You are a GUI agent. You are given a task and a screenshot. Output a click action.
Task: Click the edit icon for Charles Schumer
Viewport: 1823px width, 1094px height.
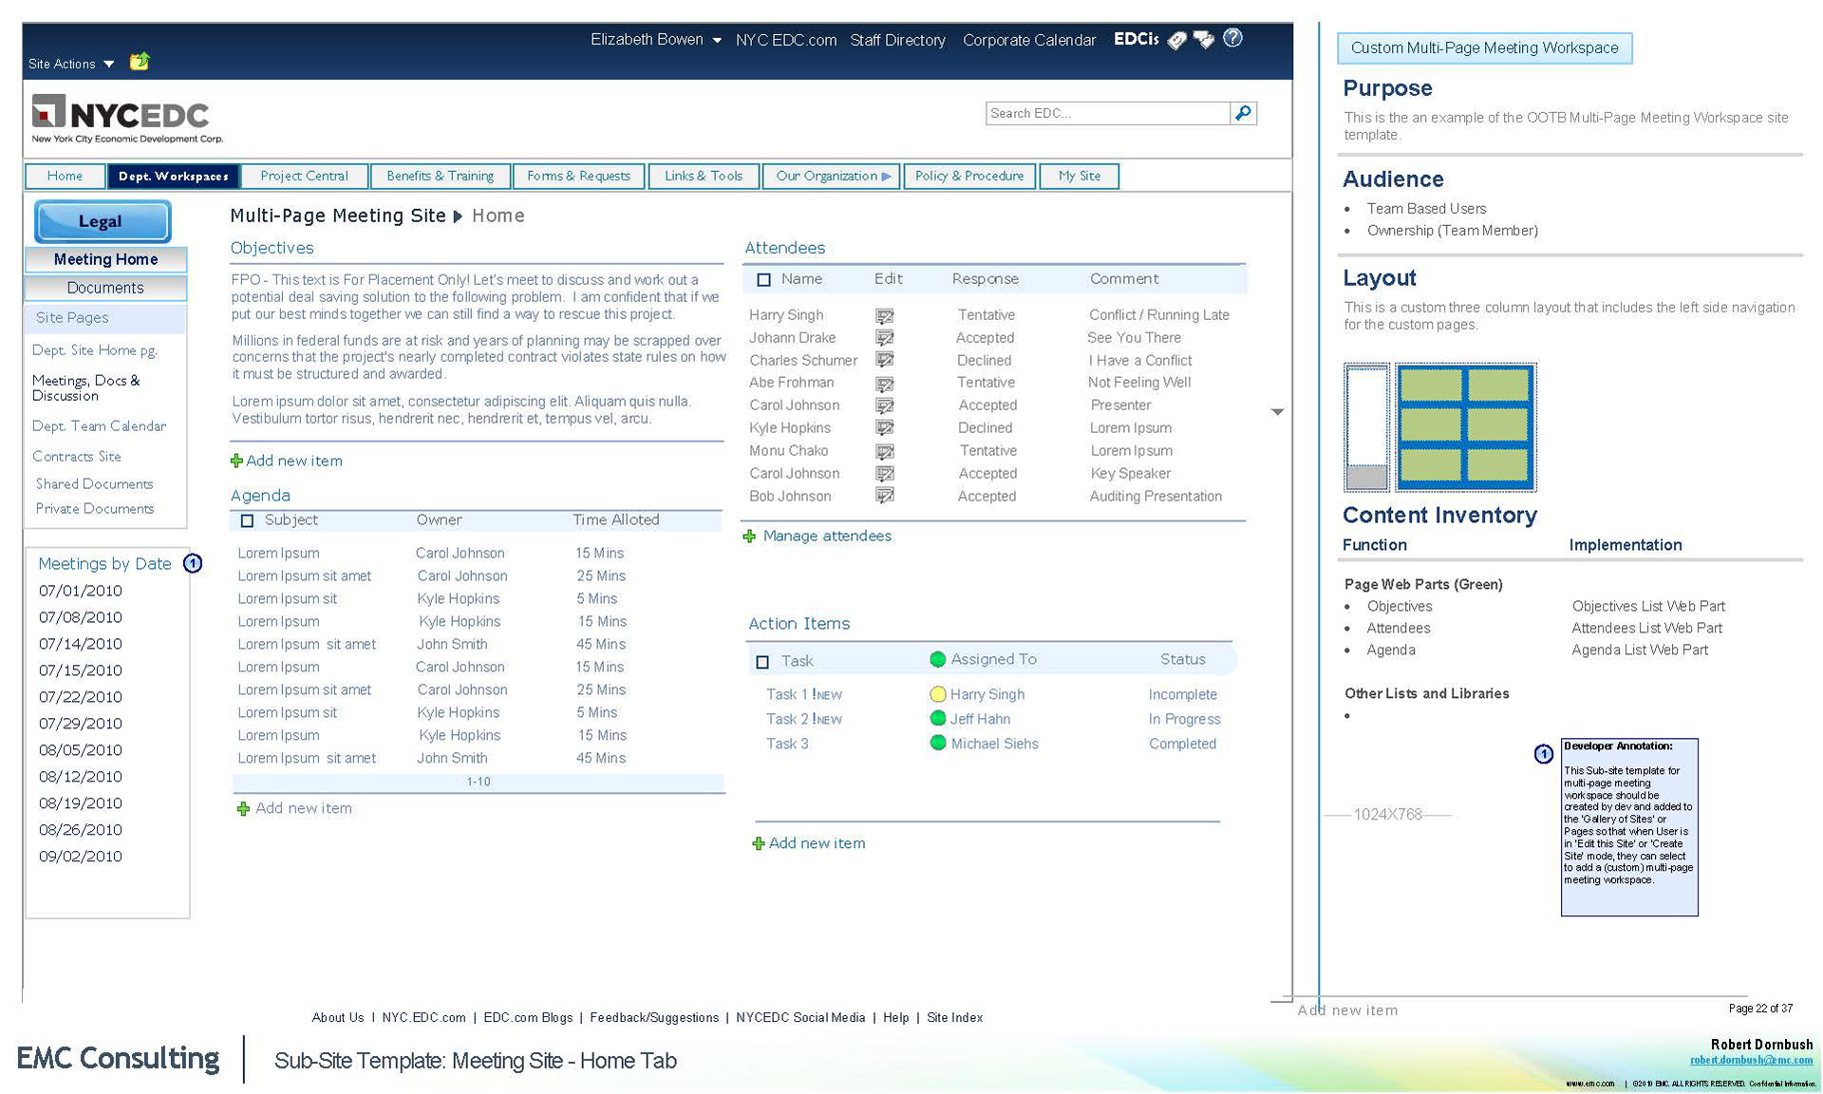coord(884,360)
